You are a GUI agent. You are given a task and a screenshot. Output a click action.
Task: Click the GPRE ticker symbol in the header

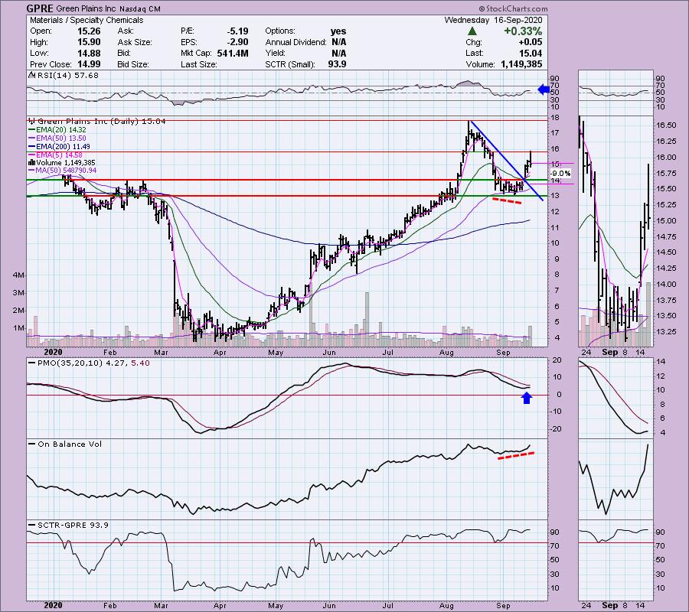(x=40, y=8)
